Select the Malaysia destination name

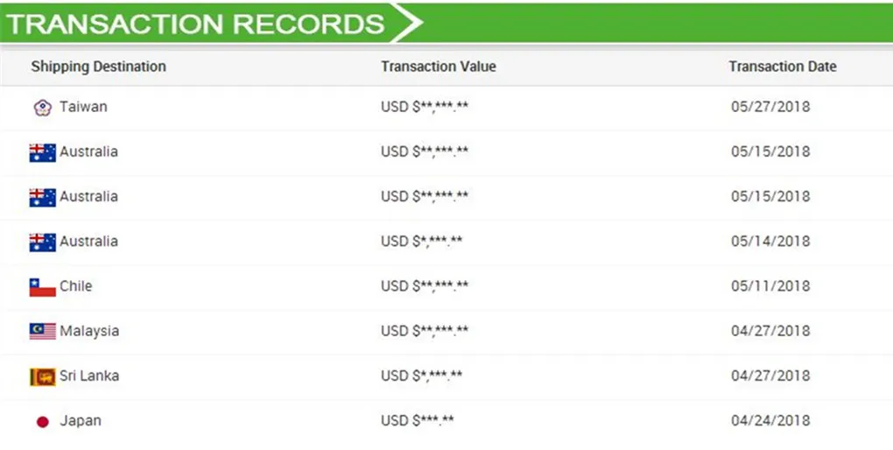point(88,331)
